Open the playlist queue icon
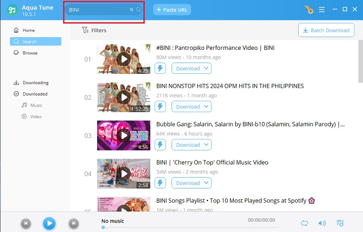363x232 pixels. point(340,223)
